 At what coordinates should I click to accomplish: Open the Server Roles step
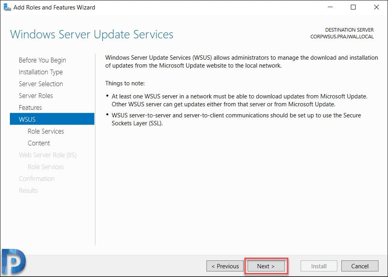[x=36, y=96]
